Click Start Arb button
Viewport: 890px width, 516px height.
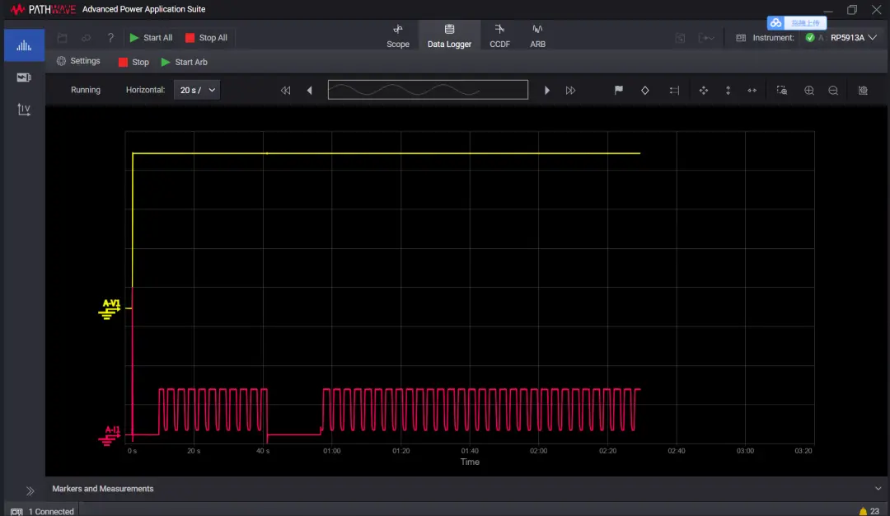pos(184,62)
